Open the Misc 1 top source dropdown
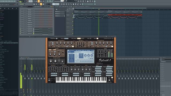171x96 pixels. click(99, 66)
